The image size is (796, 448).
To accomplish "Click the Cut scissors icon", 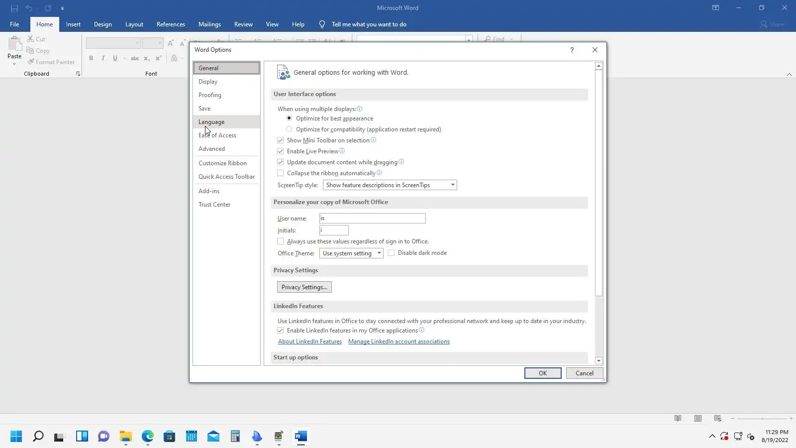I will click(30, 39).
